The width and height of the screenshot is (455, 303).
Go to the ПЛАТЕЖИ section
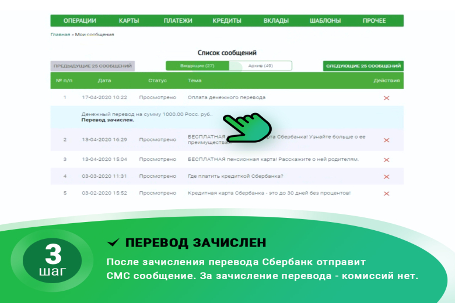(x=178, y=21)
